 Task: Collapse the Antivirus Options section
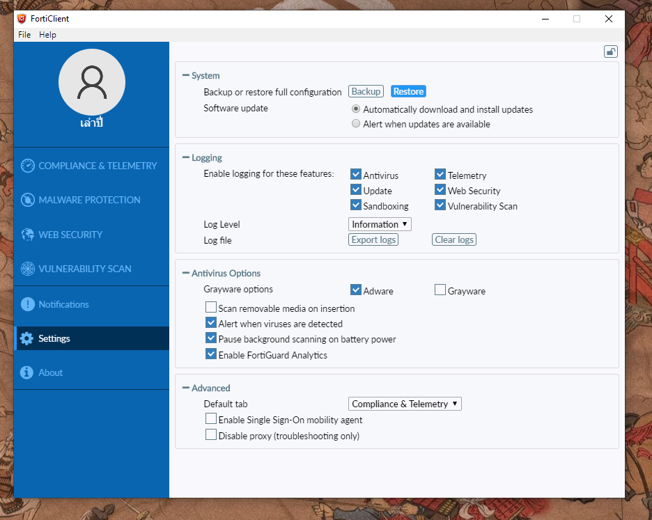point(186,274)
